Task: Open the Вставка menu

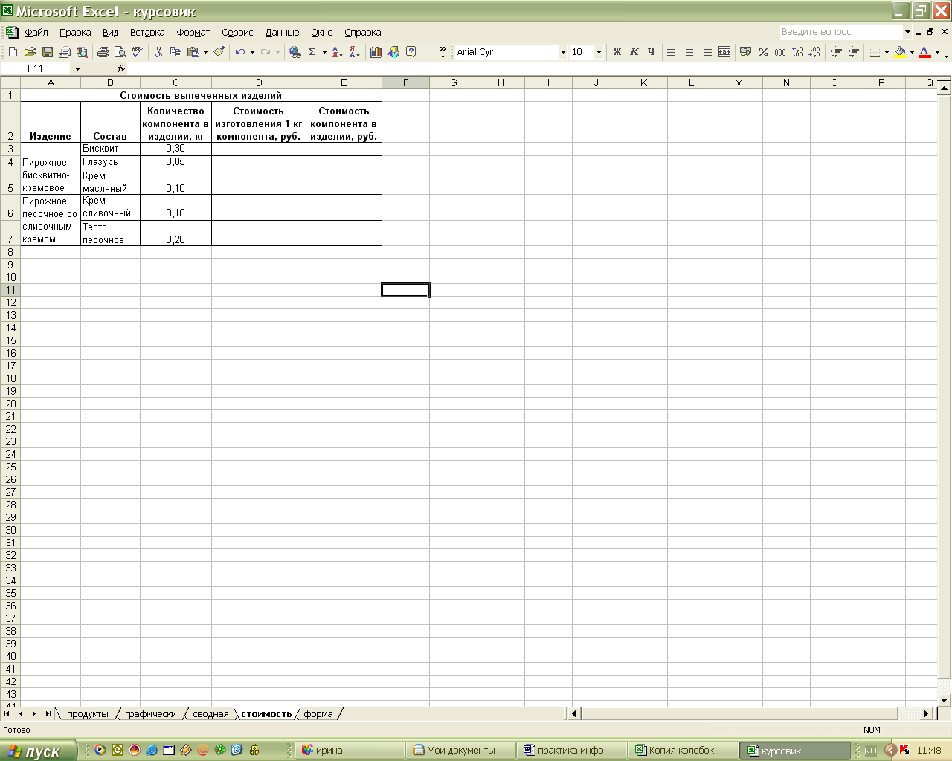Action: pyautogui.click(x=147, y=32)
